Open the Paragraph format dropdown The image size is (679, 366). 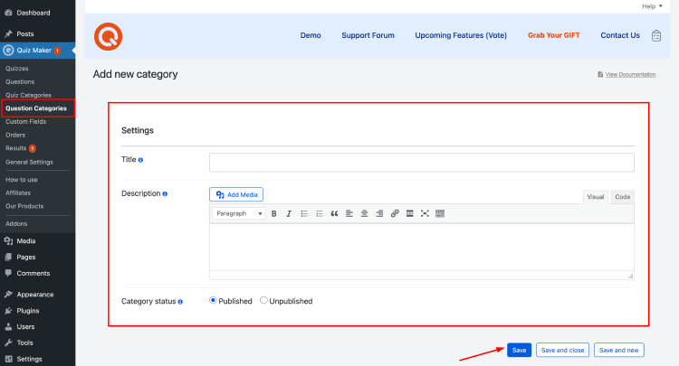click(239, 213)
